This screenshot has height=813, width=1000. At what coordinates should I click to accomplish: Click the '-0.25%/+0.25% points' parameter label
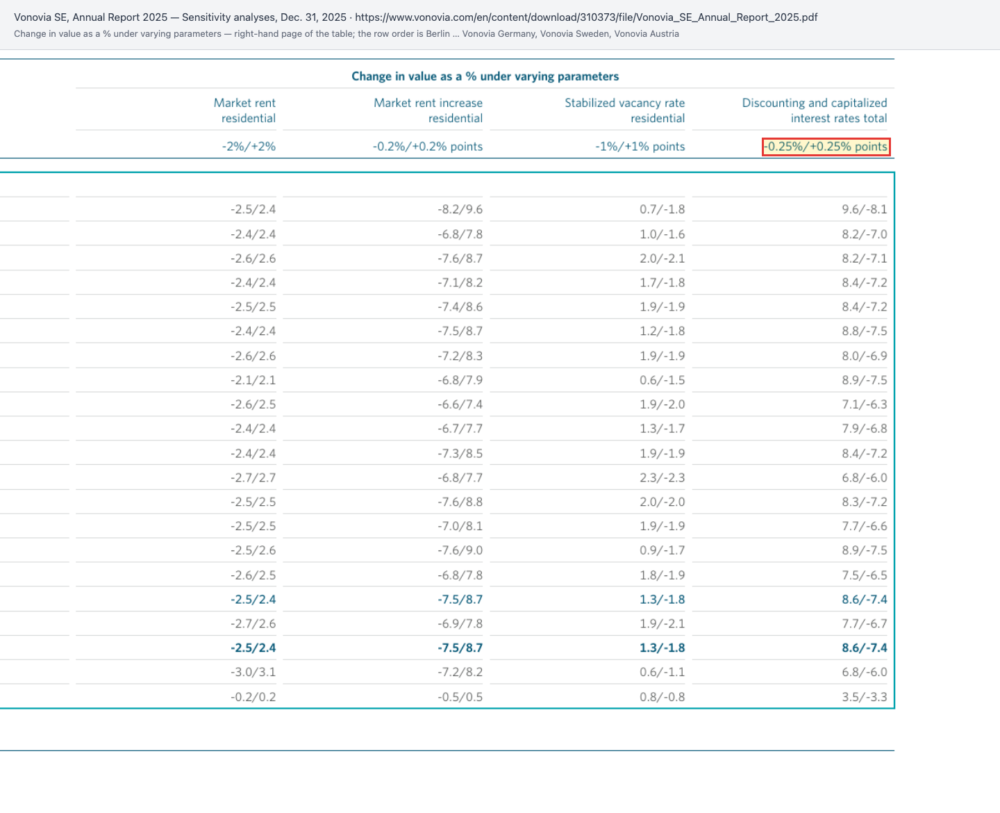[826, 147]
